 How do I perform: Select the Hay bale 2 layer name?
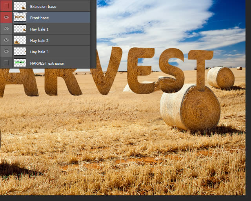39,41
